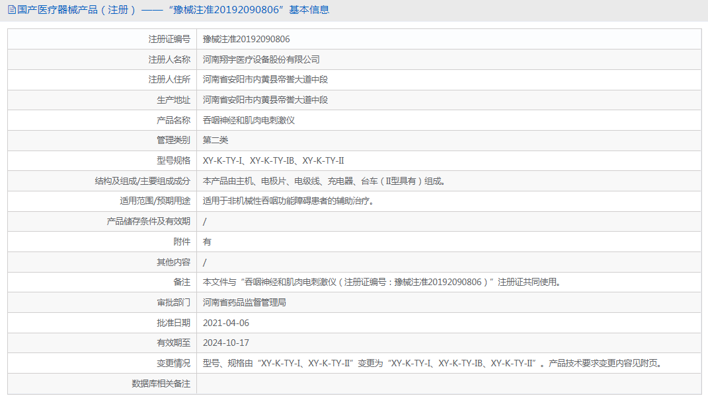Click product name 吞咽神经和肌肉电刺激仪

coord(249,120)
